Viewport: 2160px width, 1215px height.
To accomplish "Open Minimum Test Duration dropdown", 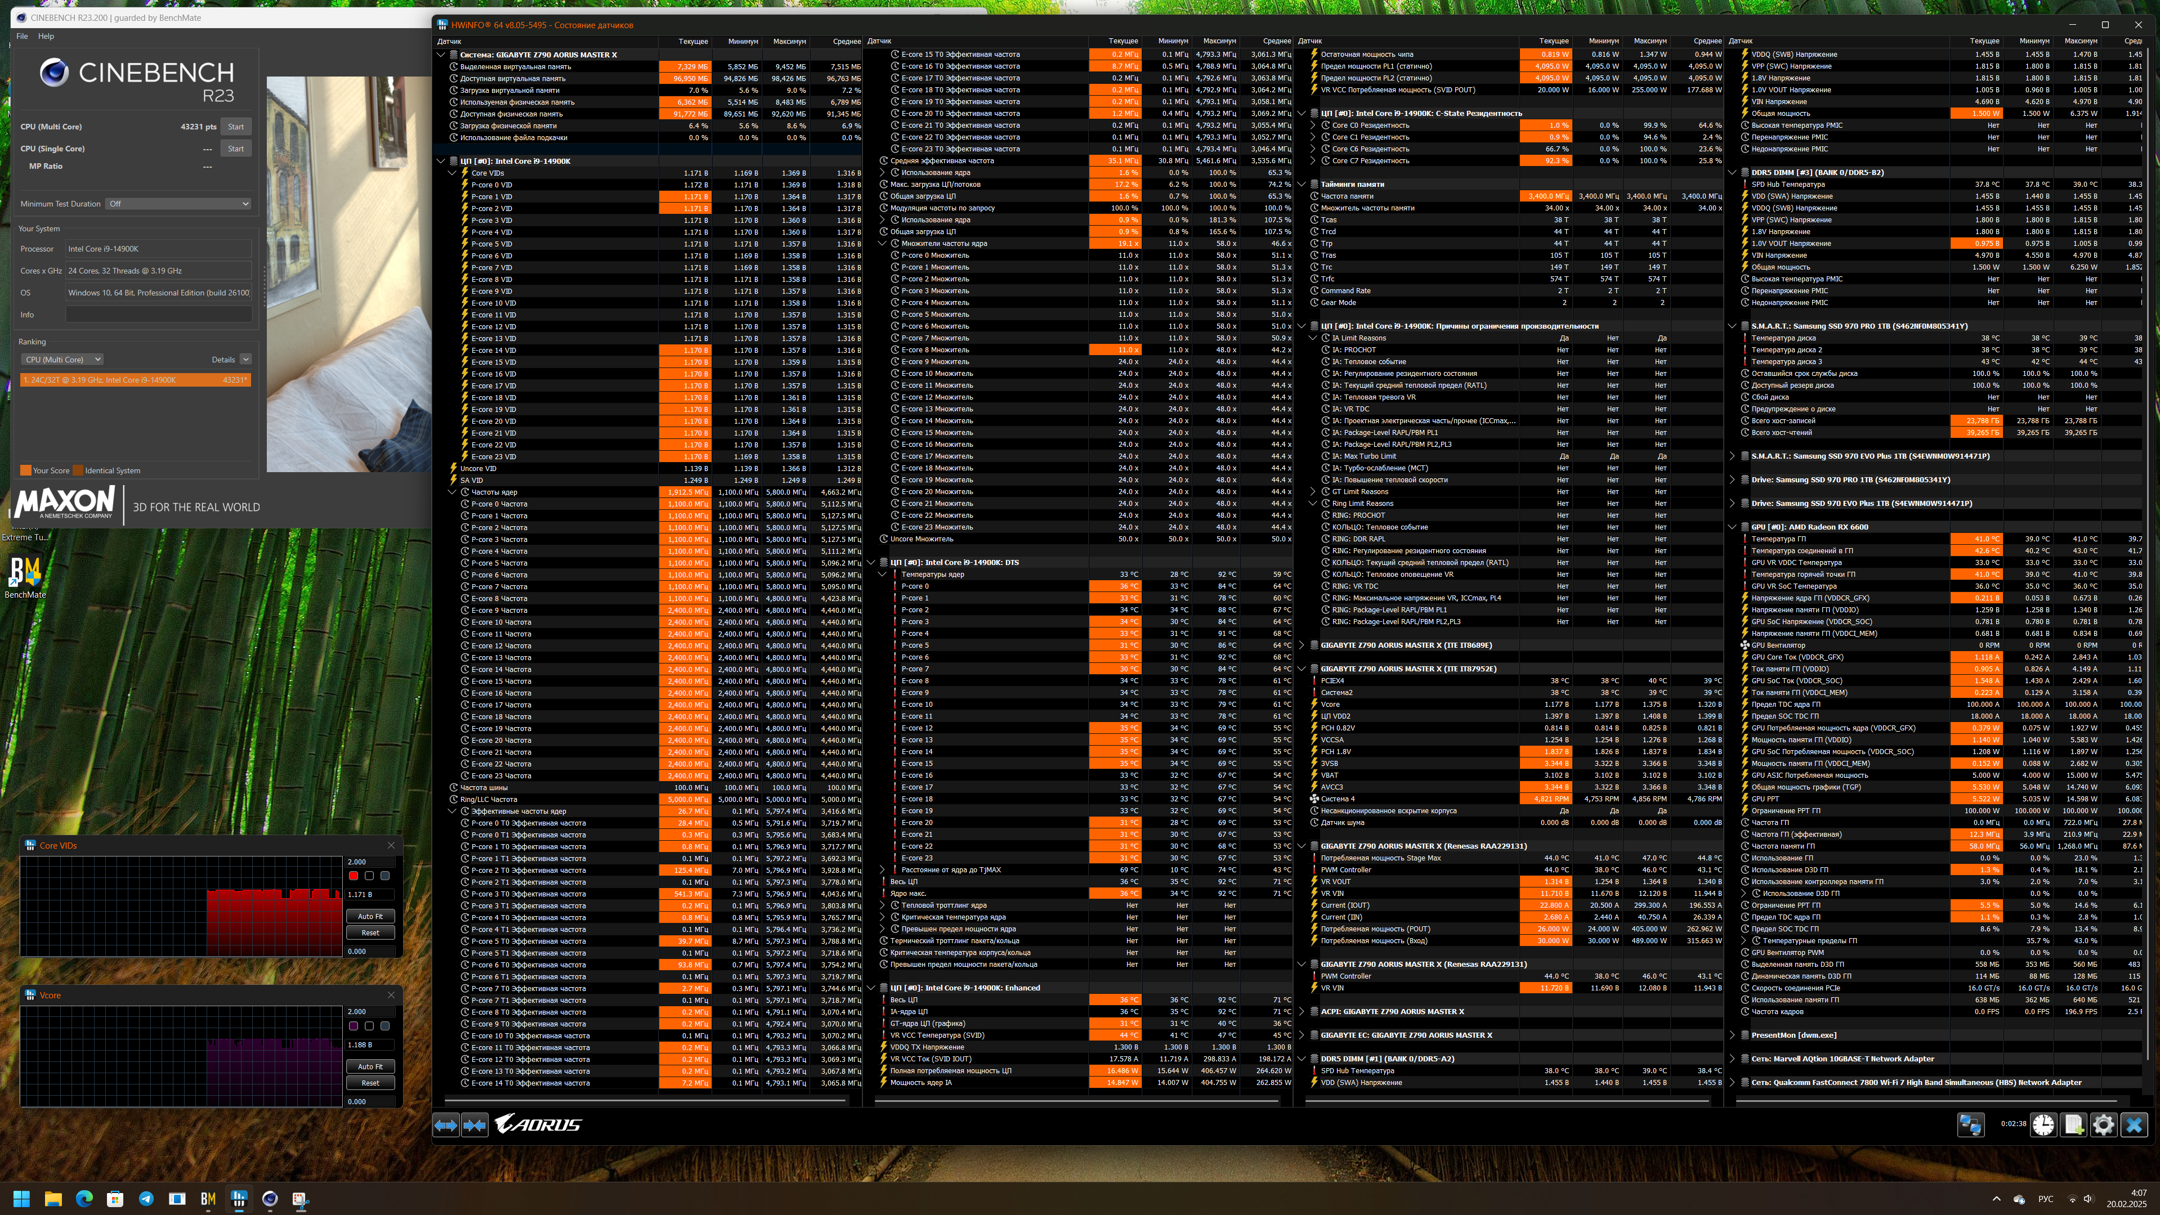I will point(178,204).
